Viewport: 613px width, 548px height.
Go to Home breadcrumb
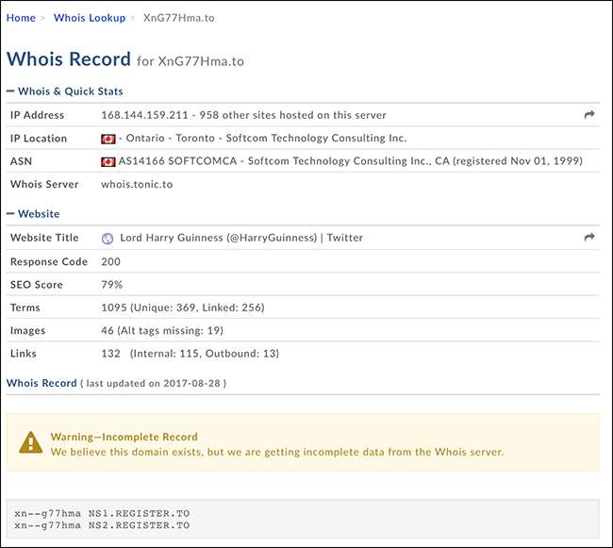pos(21,18)
